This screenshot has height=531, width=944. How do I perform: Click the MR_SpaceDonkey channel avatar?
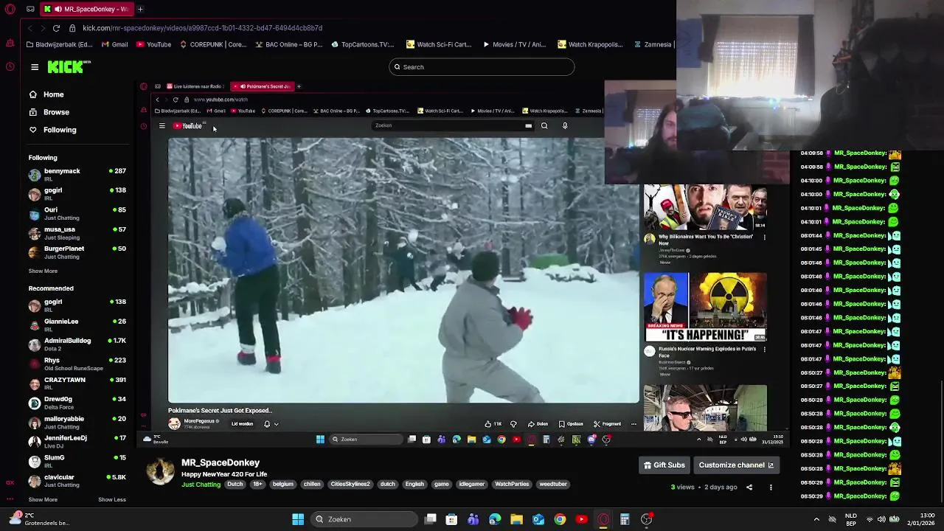coord(160,471)
